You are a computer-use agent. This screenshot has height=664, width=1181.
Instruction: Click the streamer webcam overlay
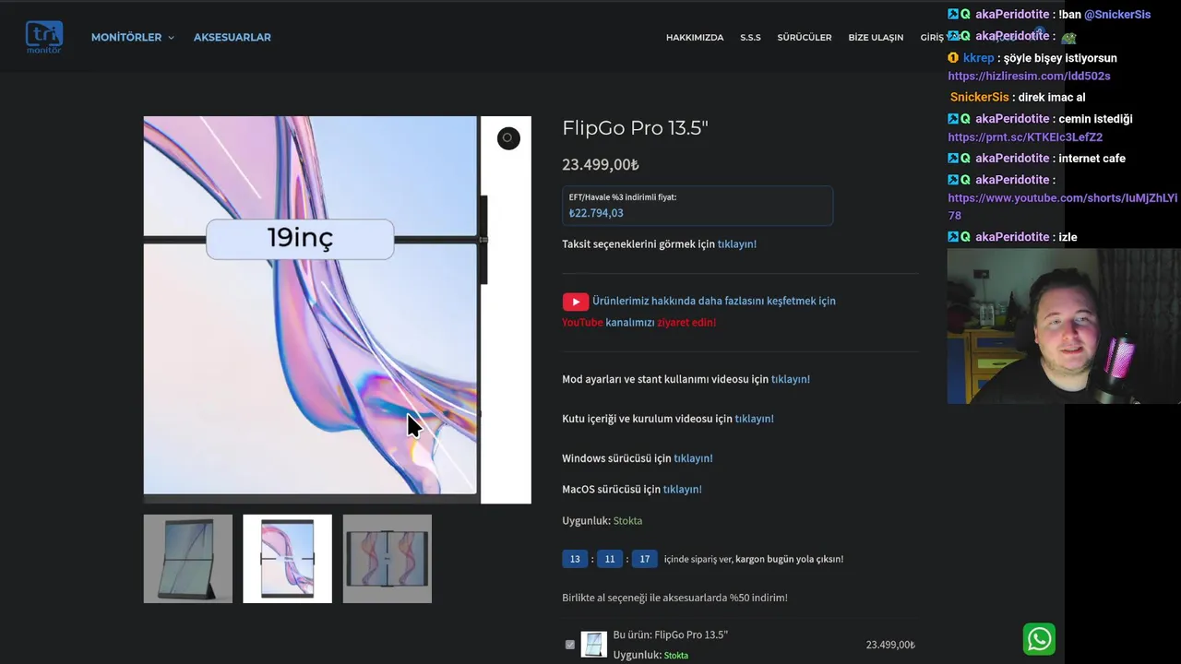click(x=1064, y=326)
